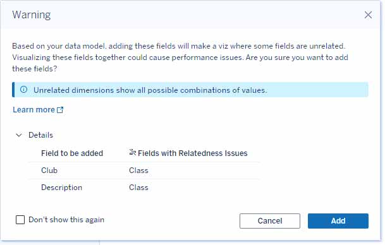Collapse the Details section chevron

pos(19,135)
